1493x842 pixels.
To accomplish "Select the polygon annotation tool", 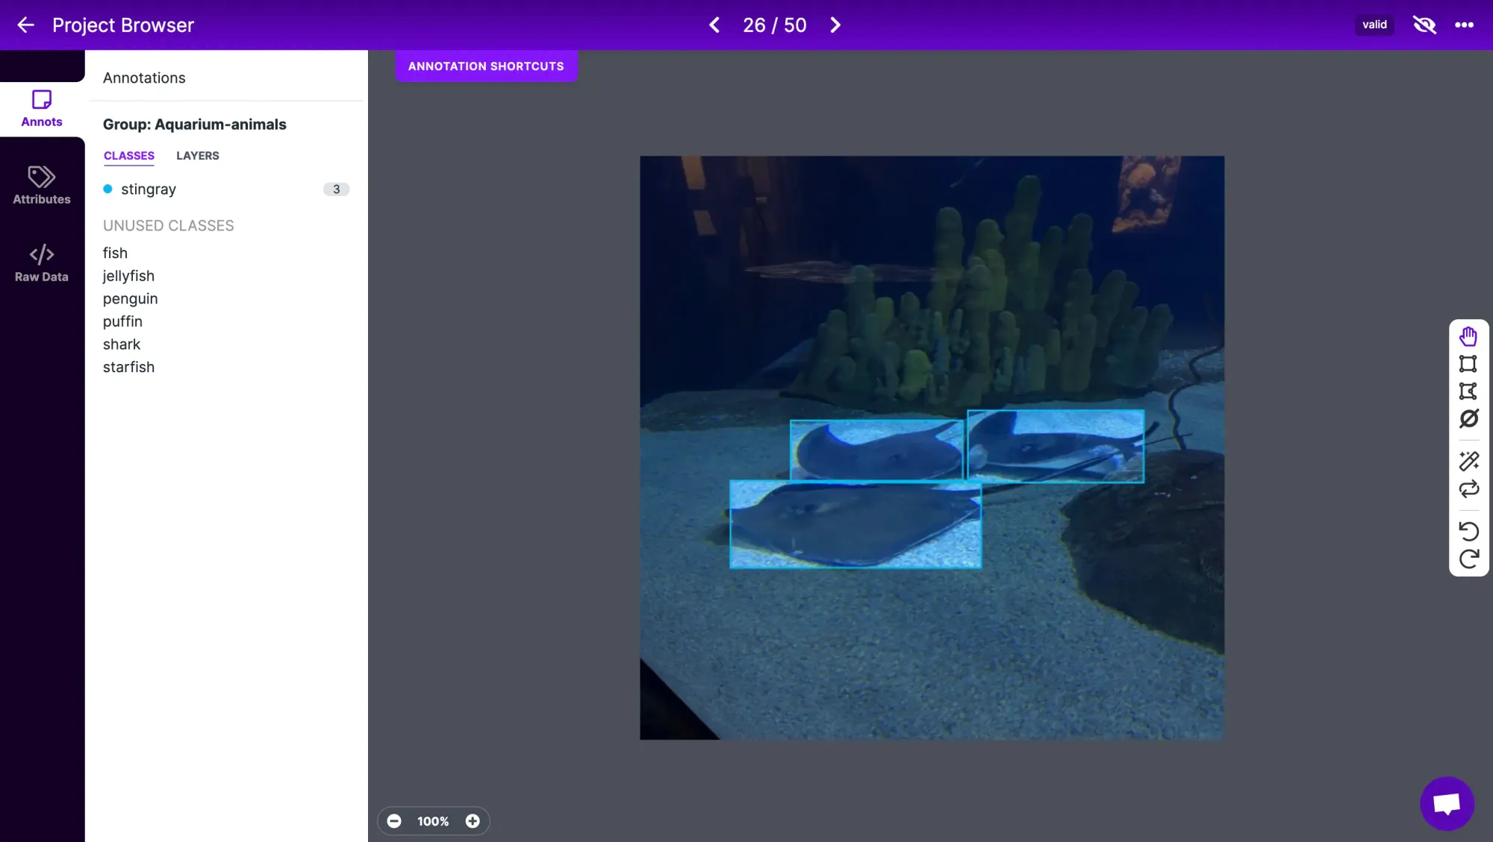I will [x=1468, y=392].
